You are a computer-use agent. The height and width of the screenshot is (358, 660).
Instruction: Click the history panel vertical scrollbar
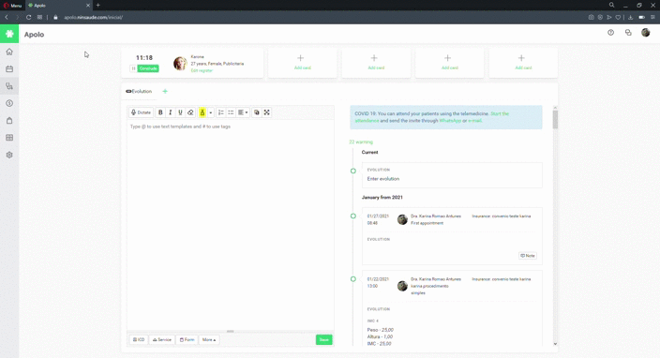(555, 119)
